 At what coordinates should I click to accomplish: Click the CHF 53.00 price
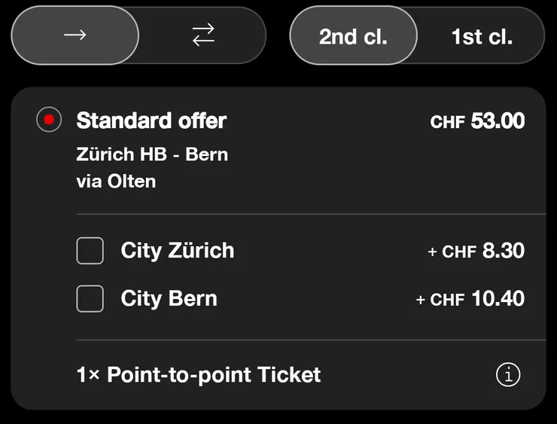[x=477, y=121]
